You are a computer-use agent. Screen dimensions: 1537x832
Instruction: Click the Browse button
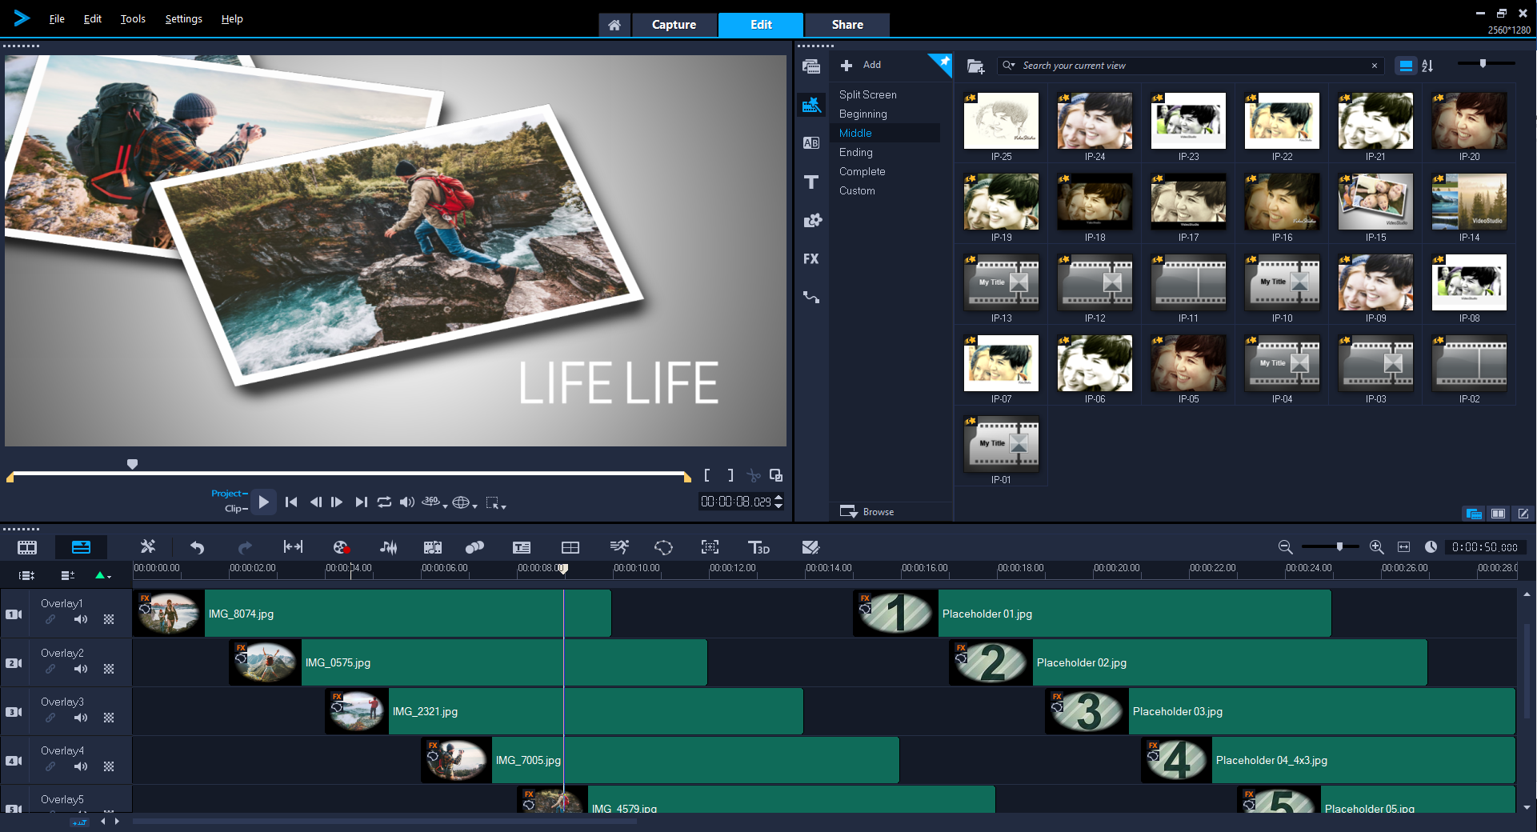pos(867,511)
